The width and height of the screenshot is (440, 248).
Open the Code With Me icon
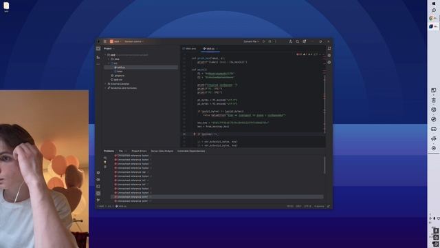[x=290, y=41]
